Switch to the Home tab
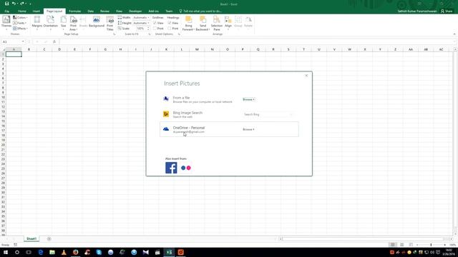The image size is (458, 257). point(22,11)
